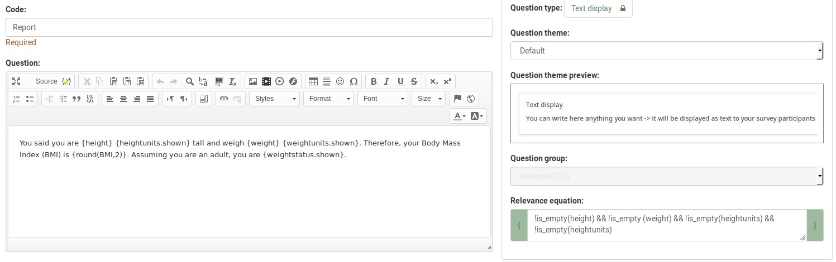Click into the Code field containing Report
The image size is (836, 262).
pyautogui.click(x=249, y=27)
